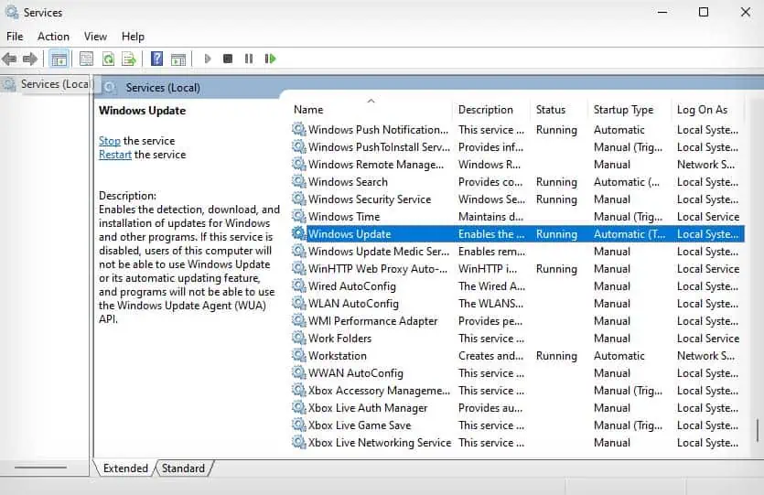Click Network S... cell of Windows Remote Manage
This screenshot has height=495, width=764.
(705, 164)
